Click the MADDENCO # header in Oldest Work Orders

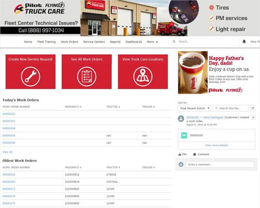tap(73, 167)
